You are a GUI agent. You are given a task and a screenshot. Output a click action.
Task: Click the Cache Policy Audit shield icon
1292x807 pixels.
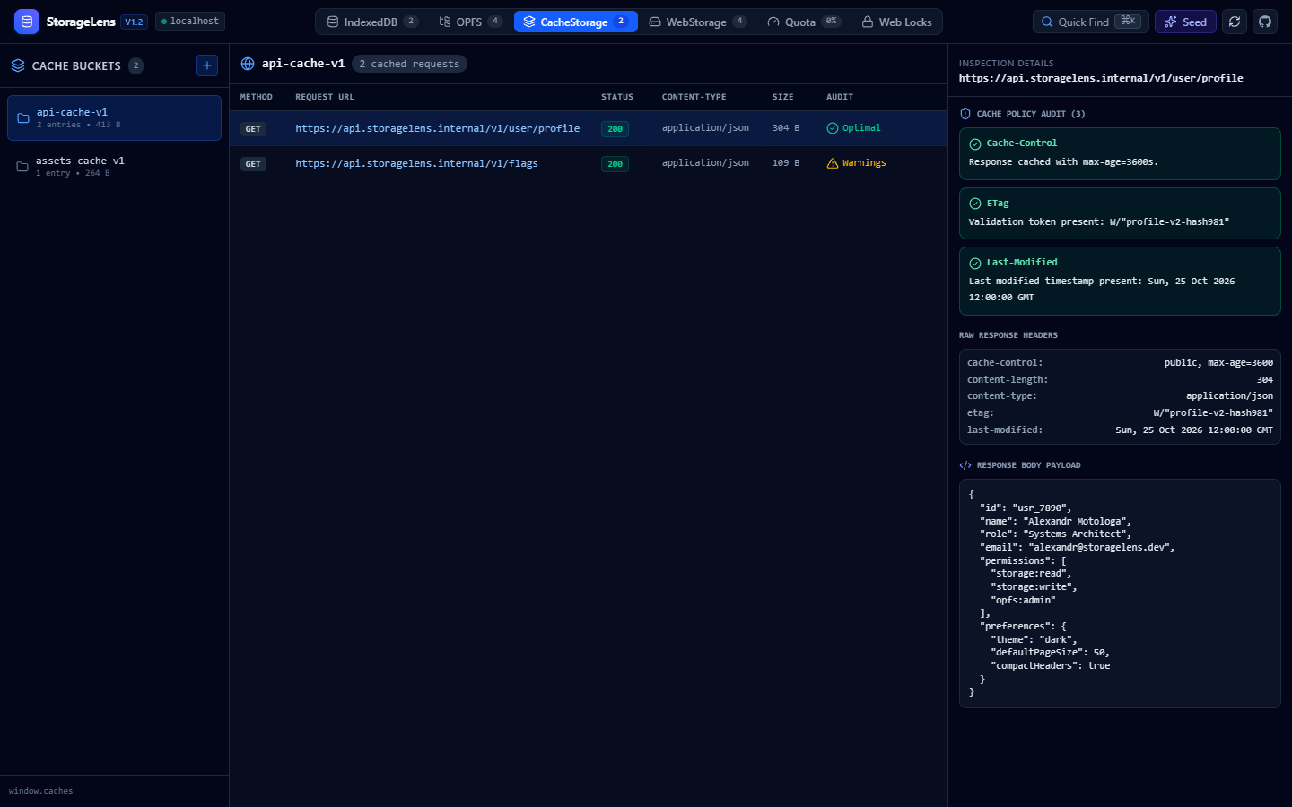click(965, 114)
